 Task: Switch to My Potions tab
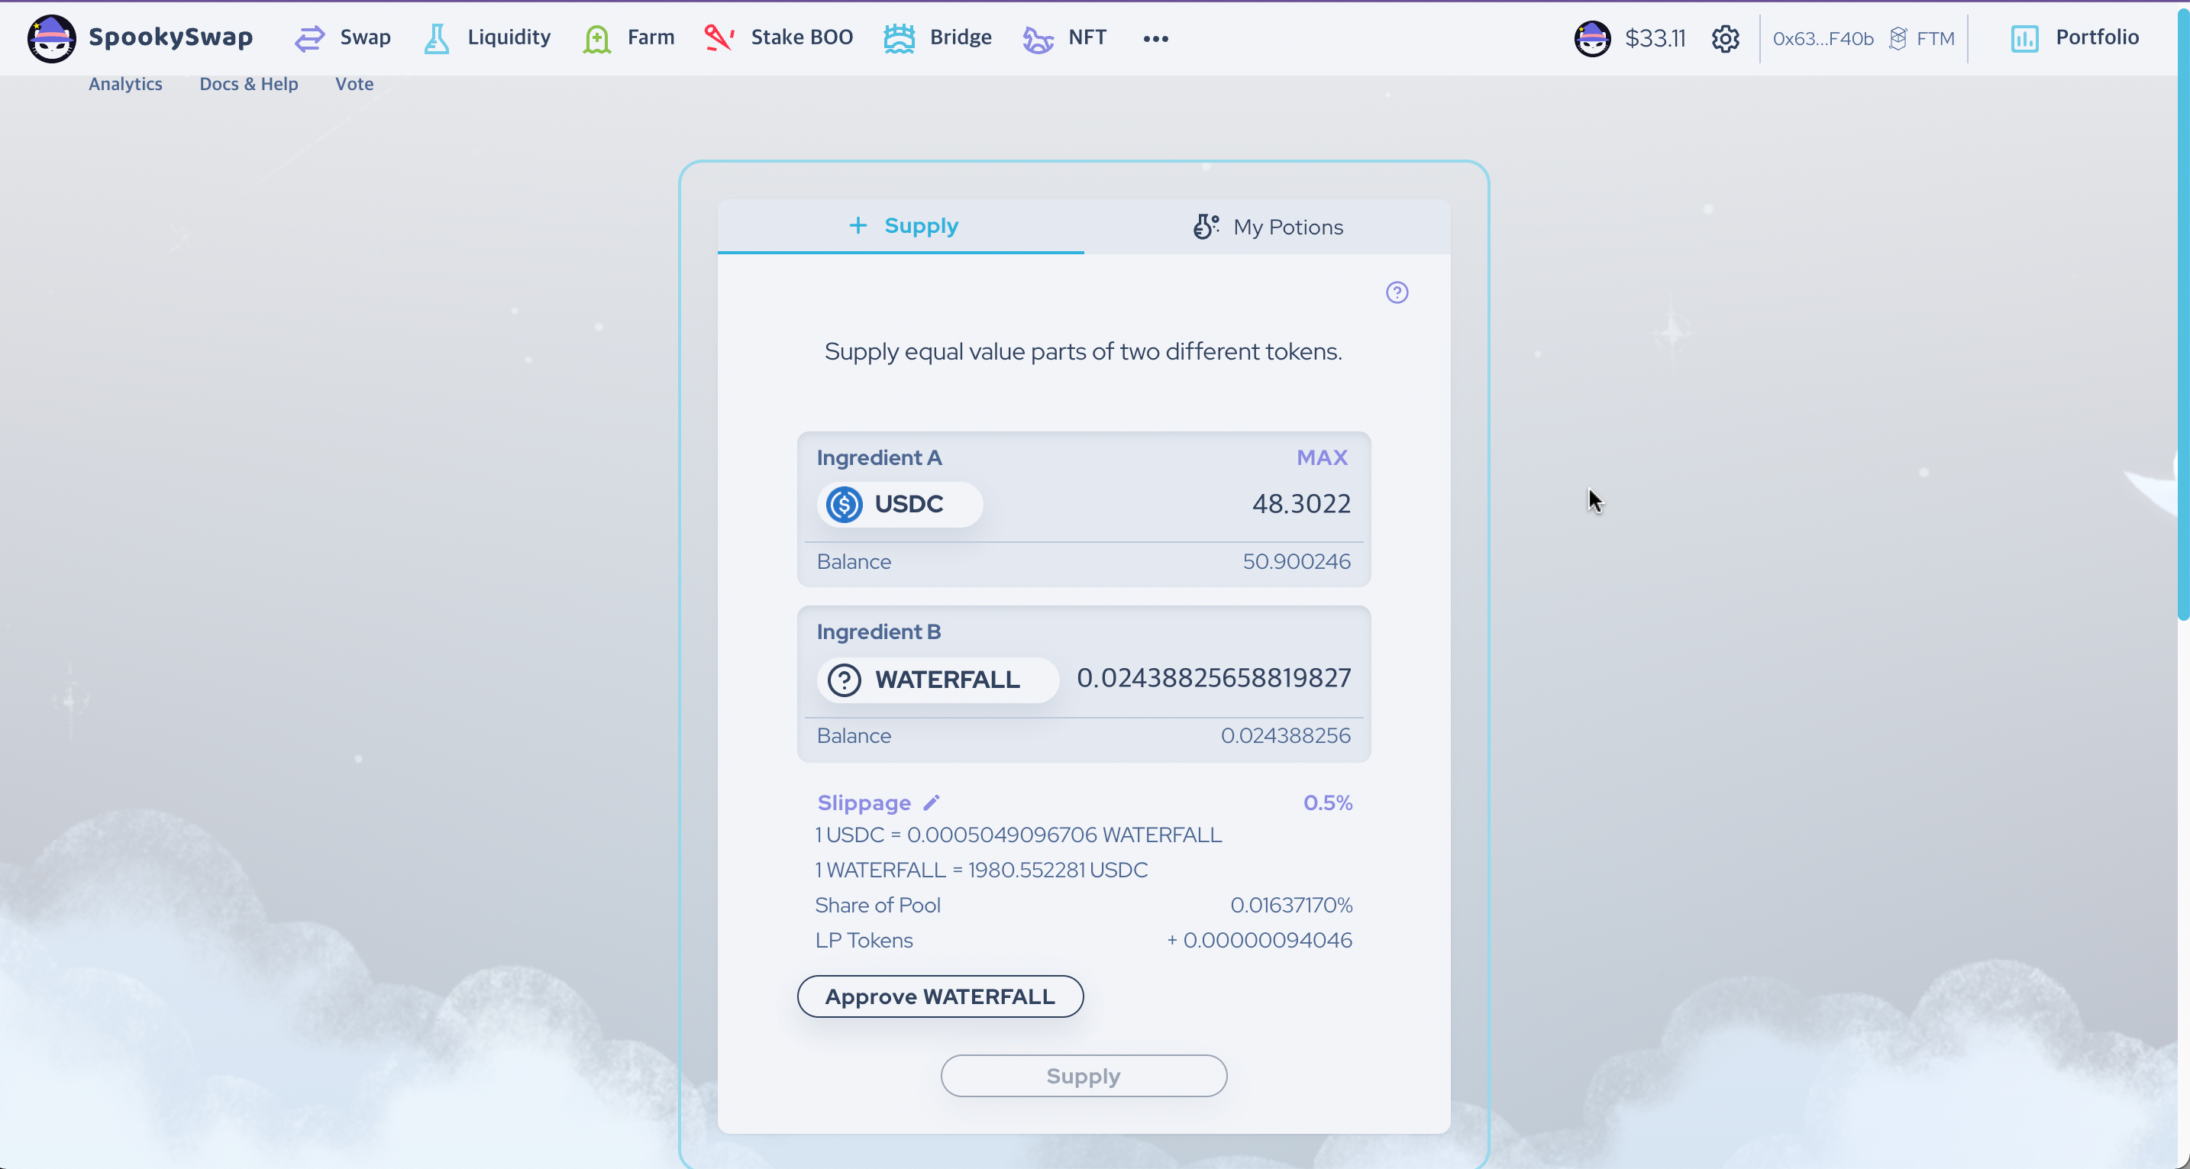pyautogui.click(x=1267, y=227)
